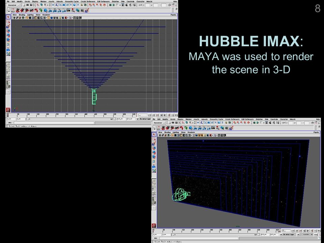Click green curved arrow shelf icon in bottom-right window
Screen dimensions: 324x243
[x=186, y=128]
